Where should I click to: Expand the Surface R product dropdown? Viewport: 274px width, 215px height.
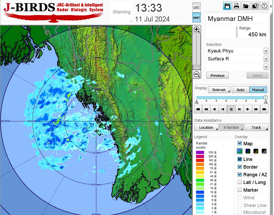[266, 59]
